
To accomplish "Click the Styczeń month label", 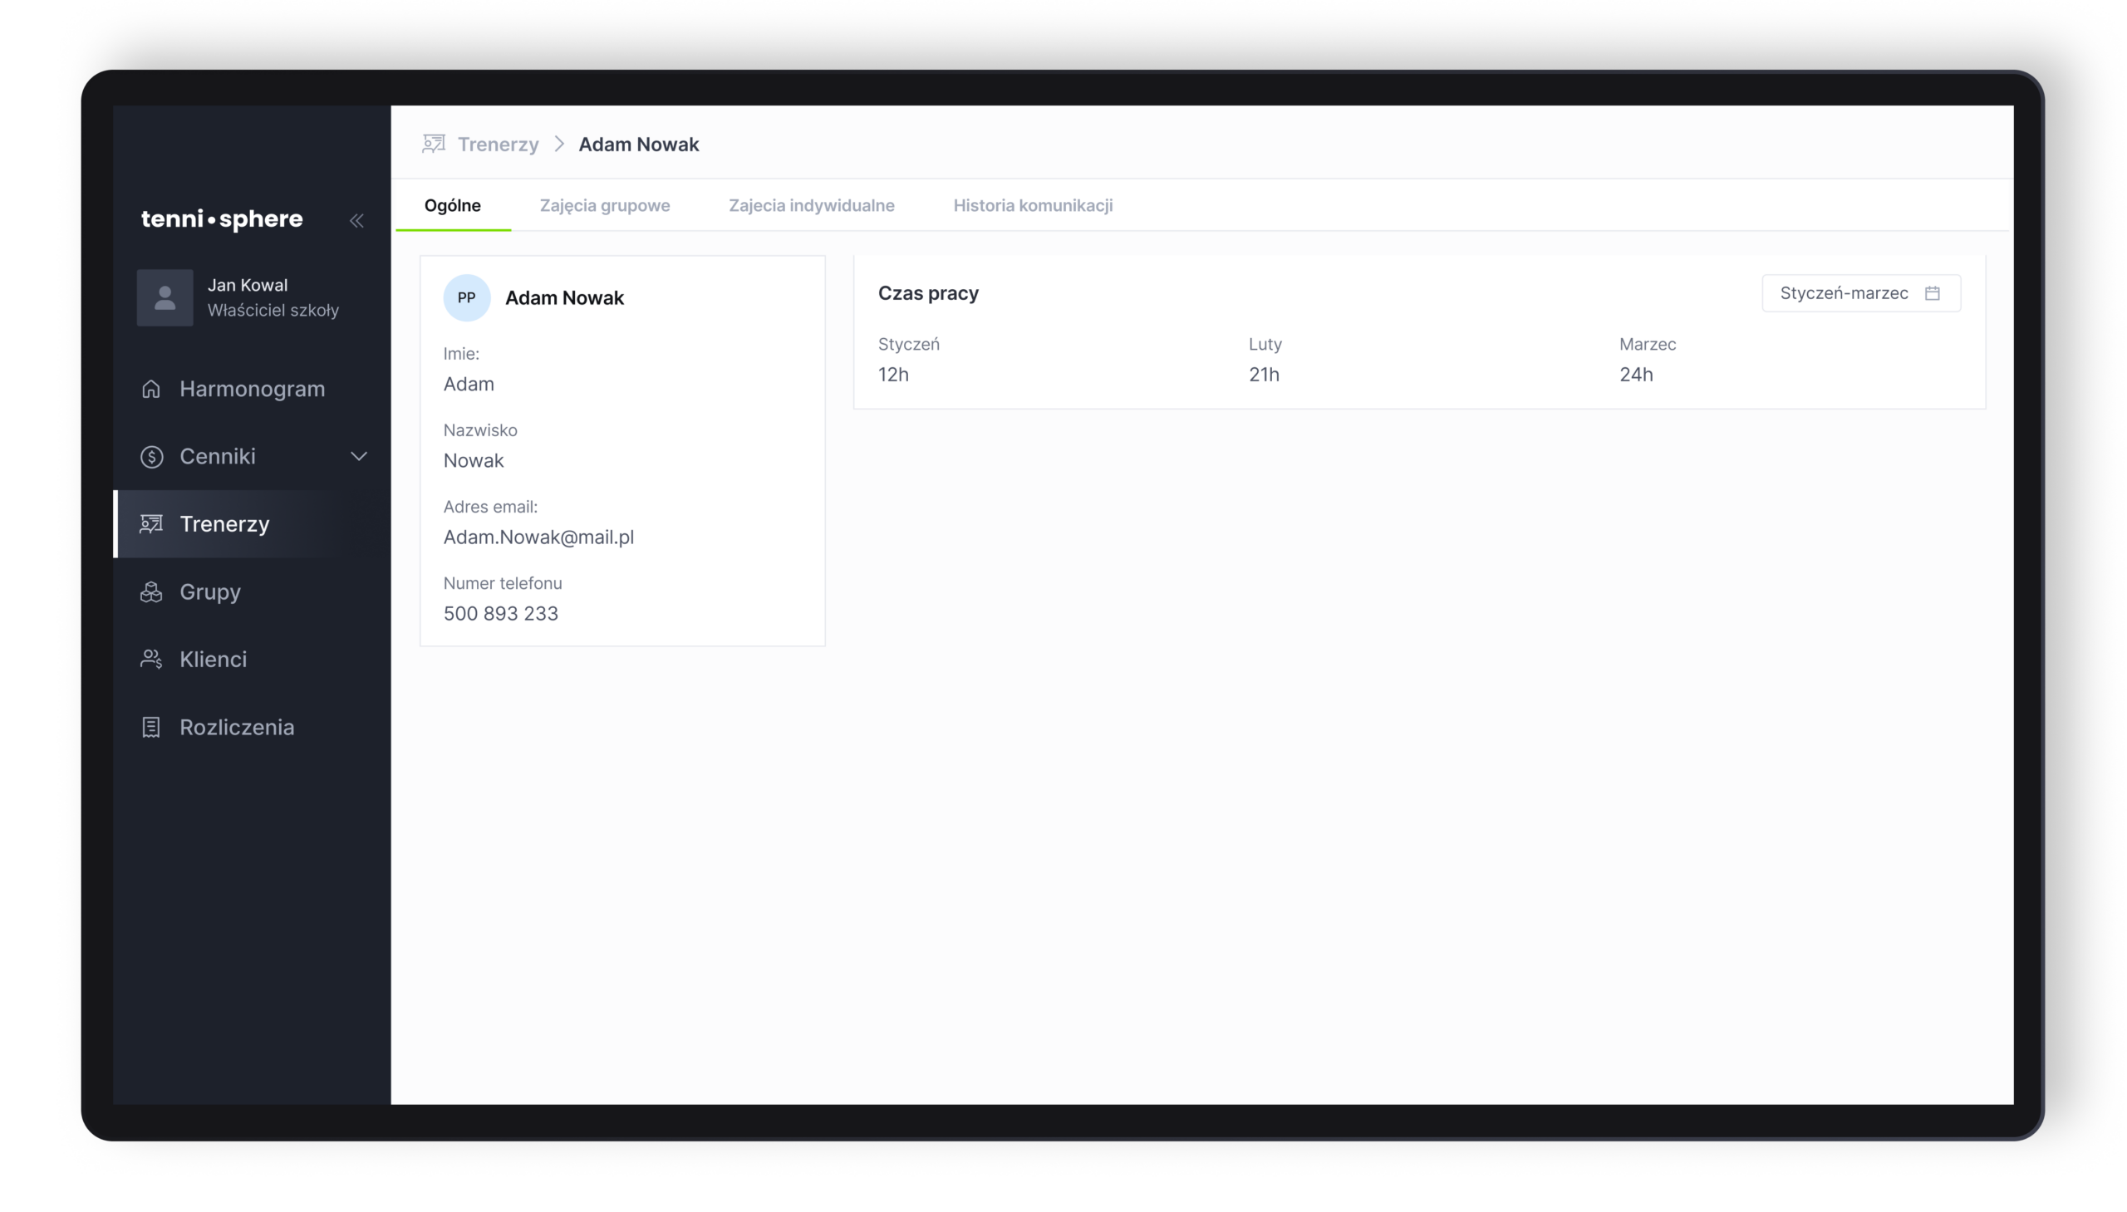I will 908,344.
